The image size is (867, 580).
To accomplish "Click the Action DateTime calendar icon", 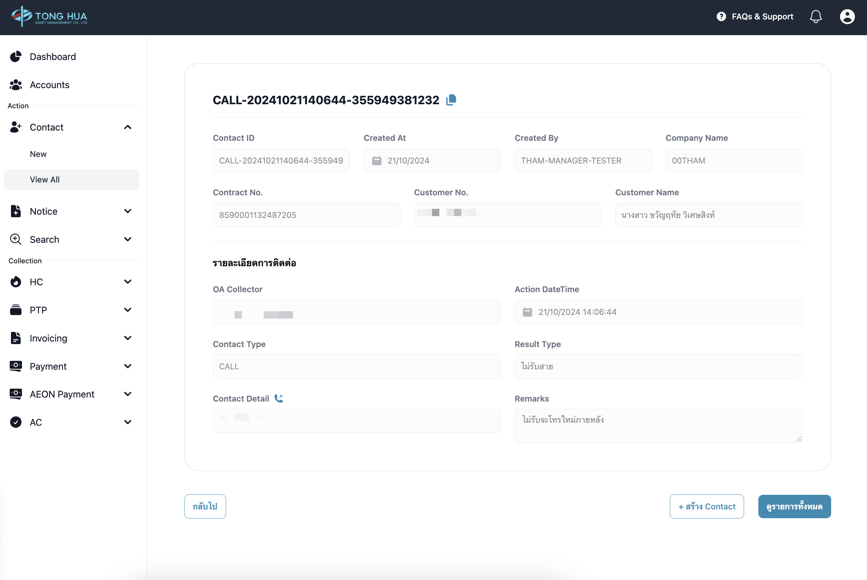I will pos(527,312).
